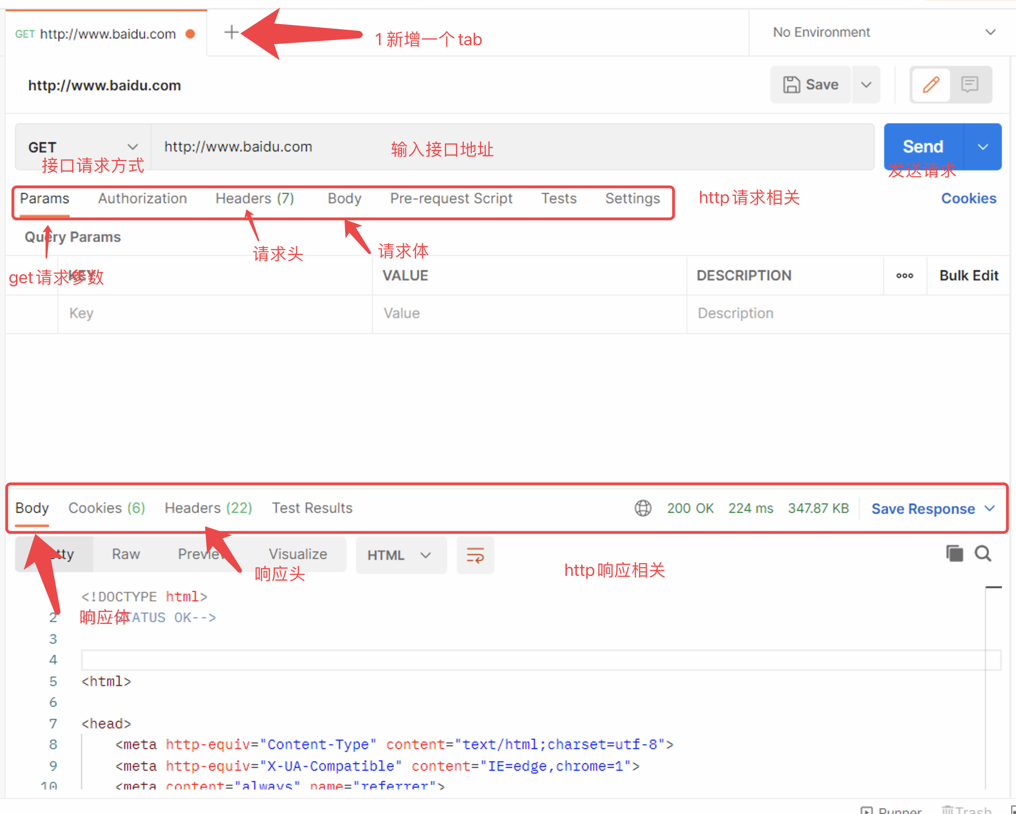Copy response body with copy icon
Viewport: 1016px width, 814px height.
click(x=954, y=553)
